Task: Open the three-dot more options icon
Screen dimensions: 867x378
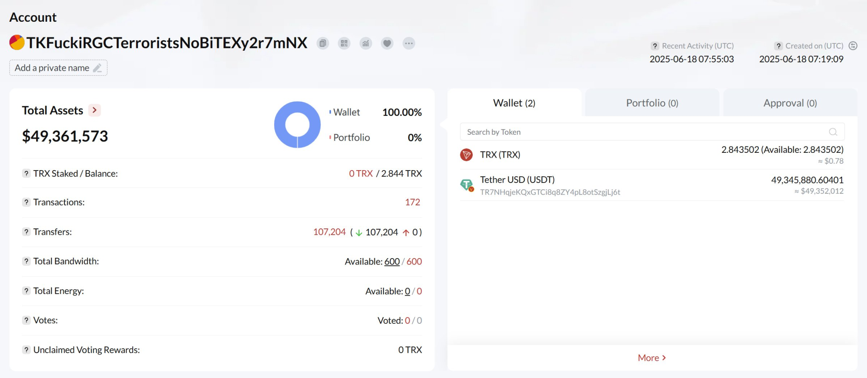Action: (x=409, y=43)
